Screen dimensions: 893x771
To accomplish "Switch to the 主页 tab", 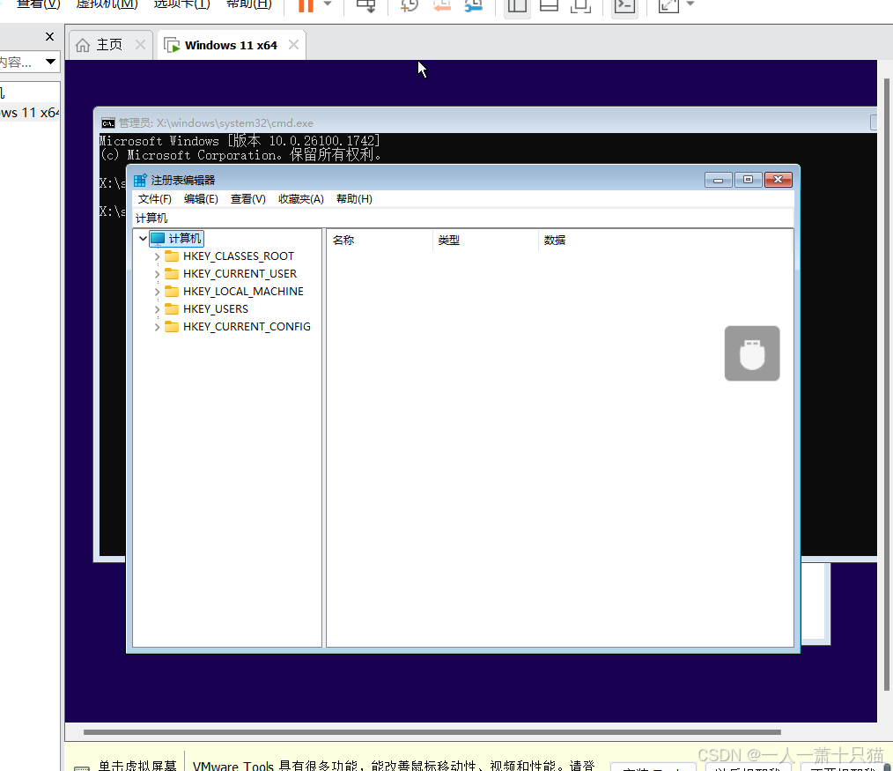I will 109,45.
